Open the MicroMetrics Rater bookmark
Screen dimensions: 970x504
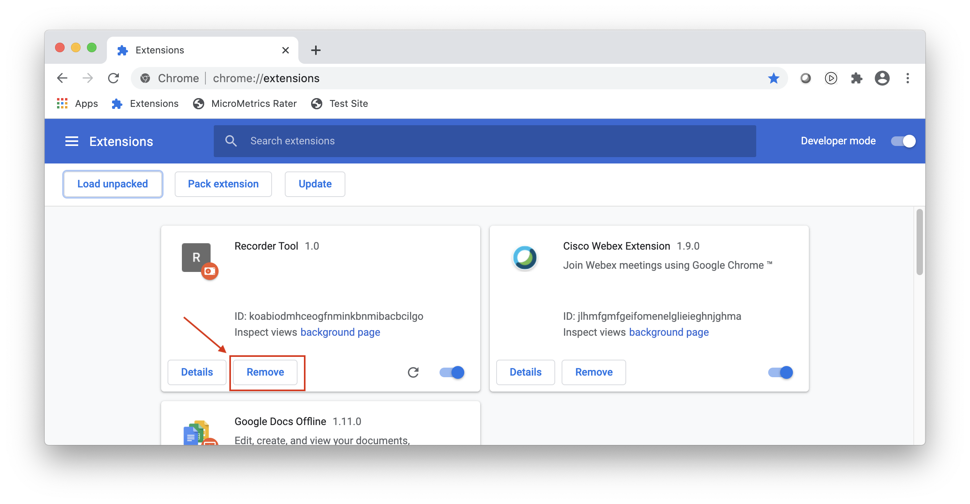pyautogui.click(x=245, y=104)
